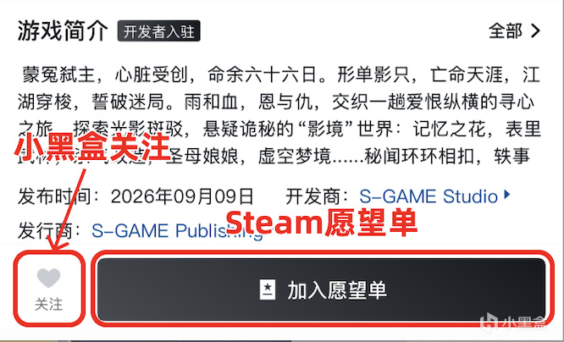Open the S-GAME Studio developer link
564x342 pixels.
(429, 196)
